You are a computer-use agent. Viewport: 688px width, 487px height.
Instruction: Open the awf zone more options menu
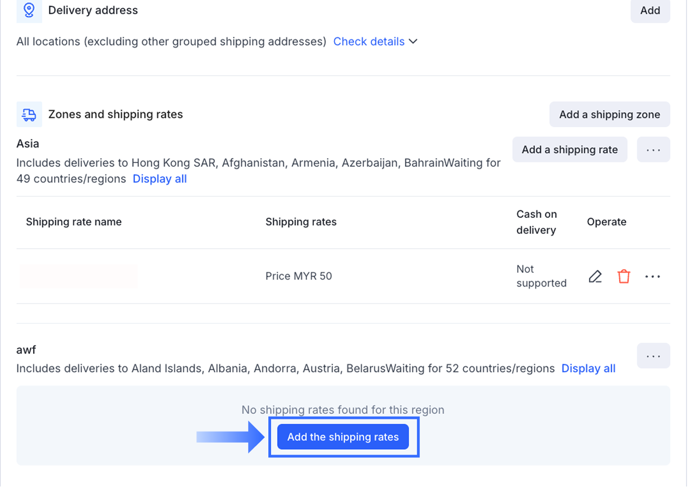(653, 356)
